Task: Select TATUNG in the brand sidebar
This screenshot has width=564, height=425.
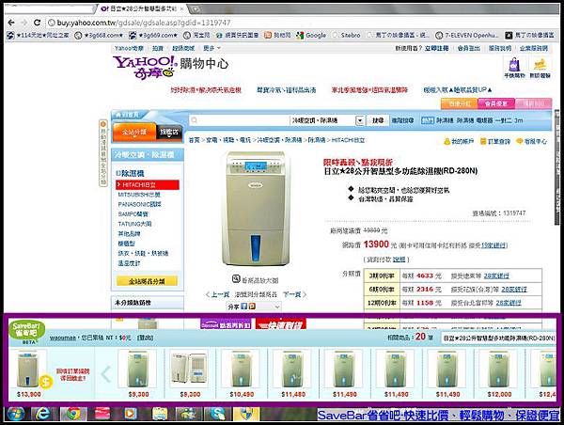Action: tap(134, 224)
